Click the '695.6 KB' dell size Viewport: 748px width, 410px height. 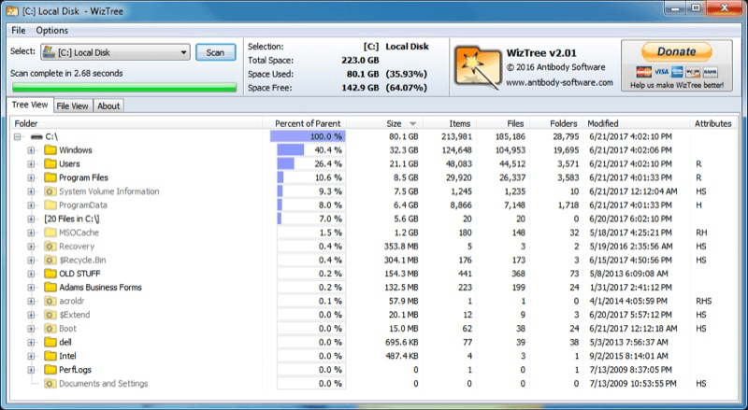(x=402, y=343)
